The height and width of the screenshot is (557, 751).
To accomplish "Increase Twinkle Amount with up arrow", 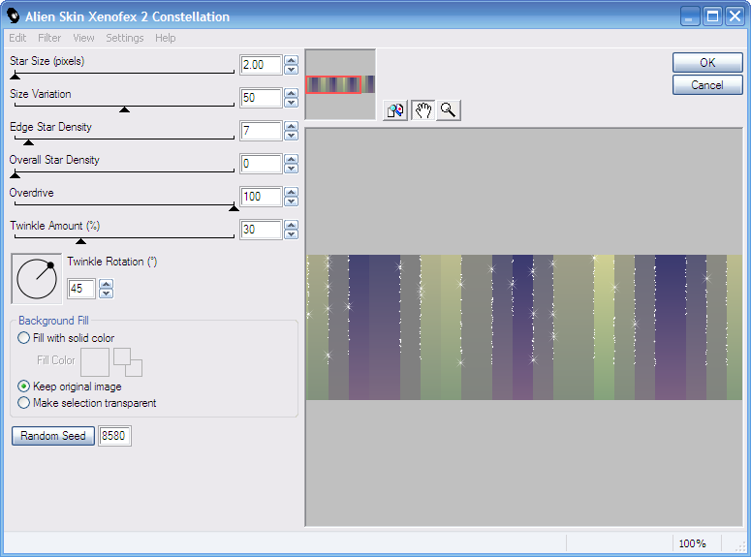I will [292, 225].
